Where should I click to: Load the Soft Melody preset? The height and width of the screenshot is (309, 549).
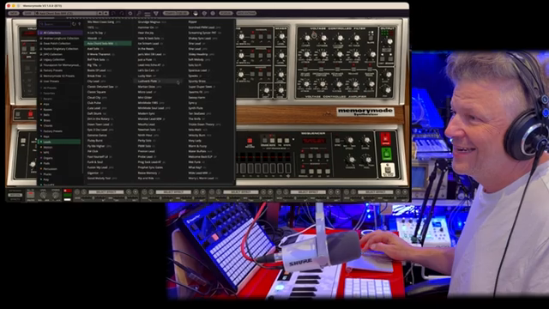click(196, 59)
